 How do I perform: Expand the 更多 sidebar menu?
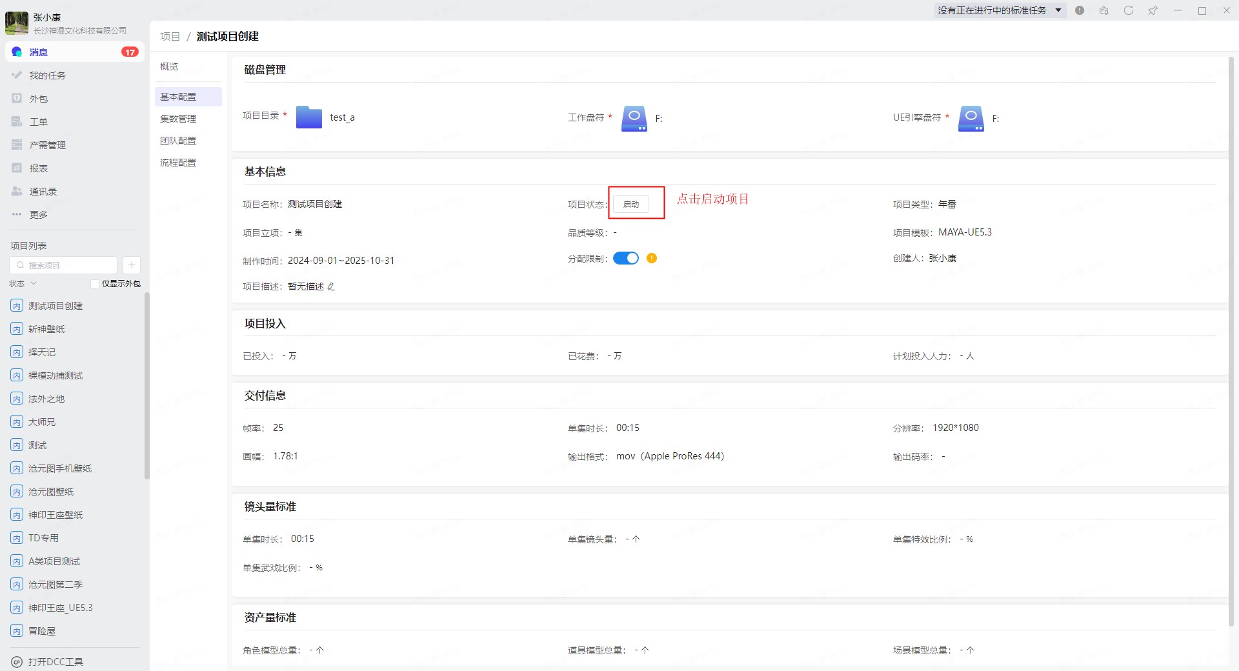38,215
